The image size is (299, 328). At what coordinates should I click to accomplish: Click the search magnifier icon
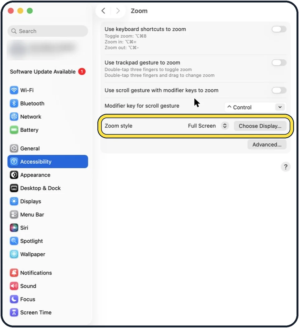14,31
